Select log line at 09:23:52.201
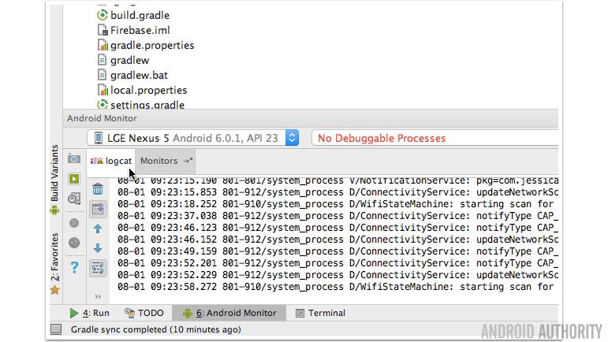This screenshot has width=608, height=342. [338, 263]
